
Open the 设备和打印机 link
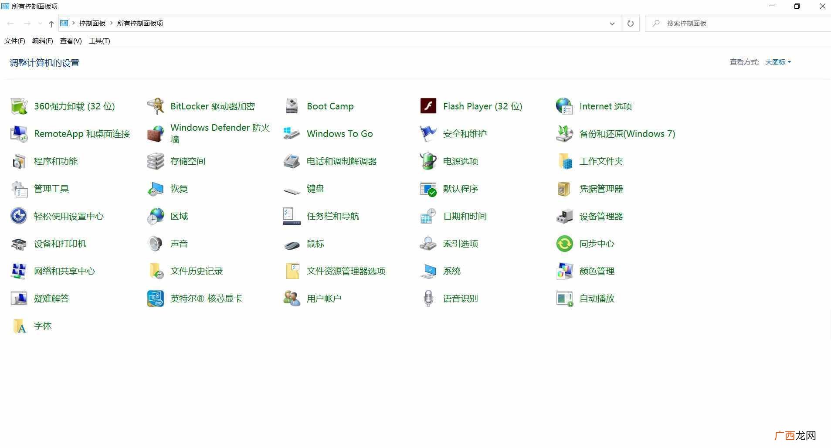coord(60,244)
